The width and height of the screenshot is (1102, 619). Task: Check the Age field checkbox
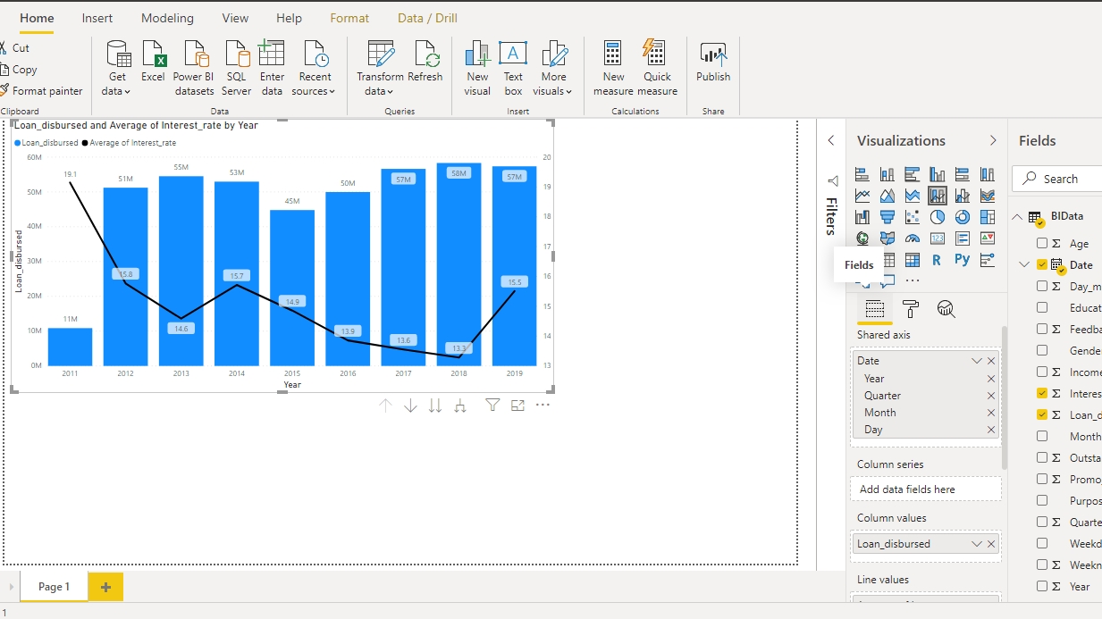pos(1042,243)
